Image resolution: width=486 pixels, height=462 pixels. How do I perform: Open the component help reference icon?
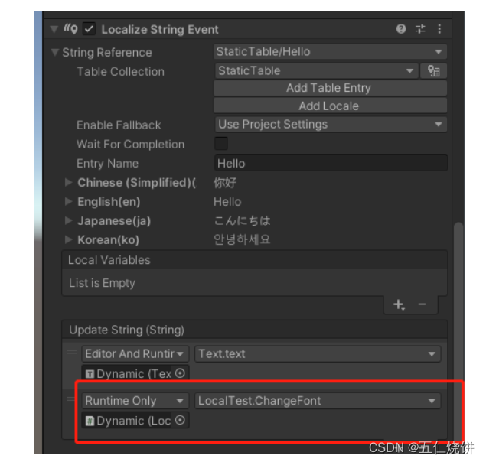401,29
